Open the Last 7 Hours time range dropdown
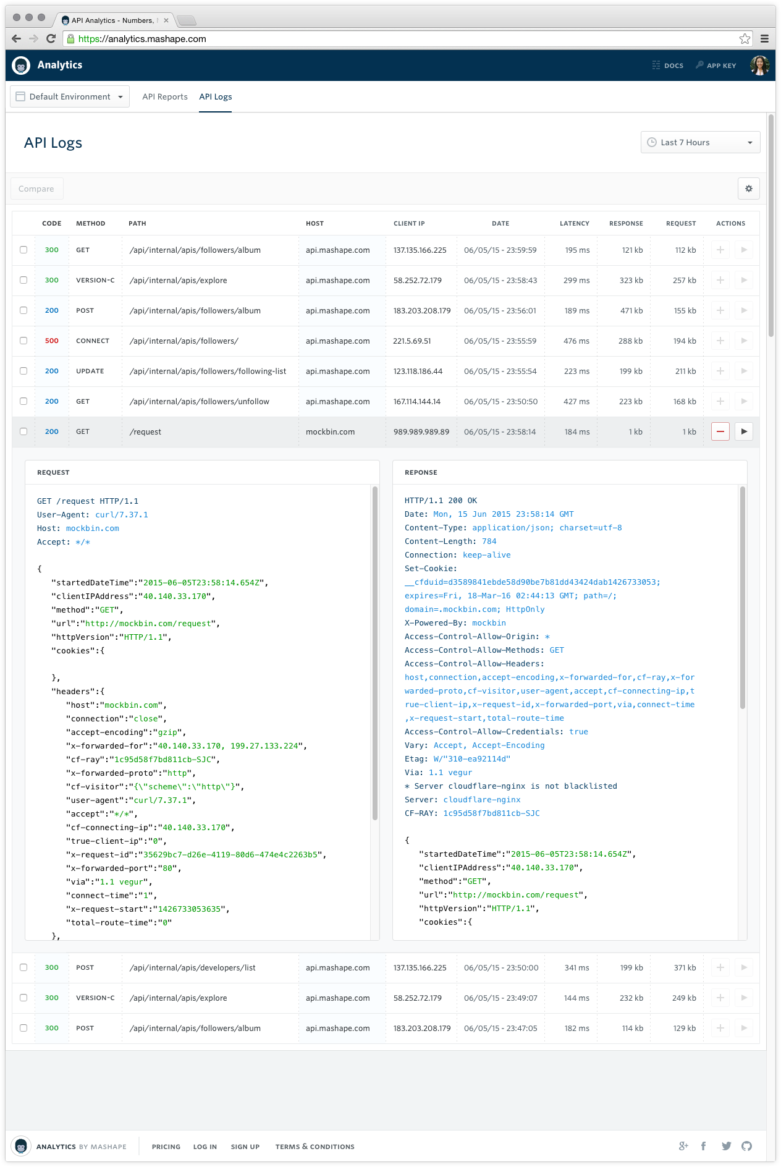 point(701,142)
